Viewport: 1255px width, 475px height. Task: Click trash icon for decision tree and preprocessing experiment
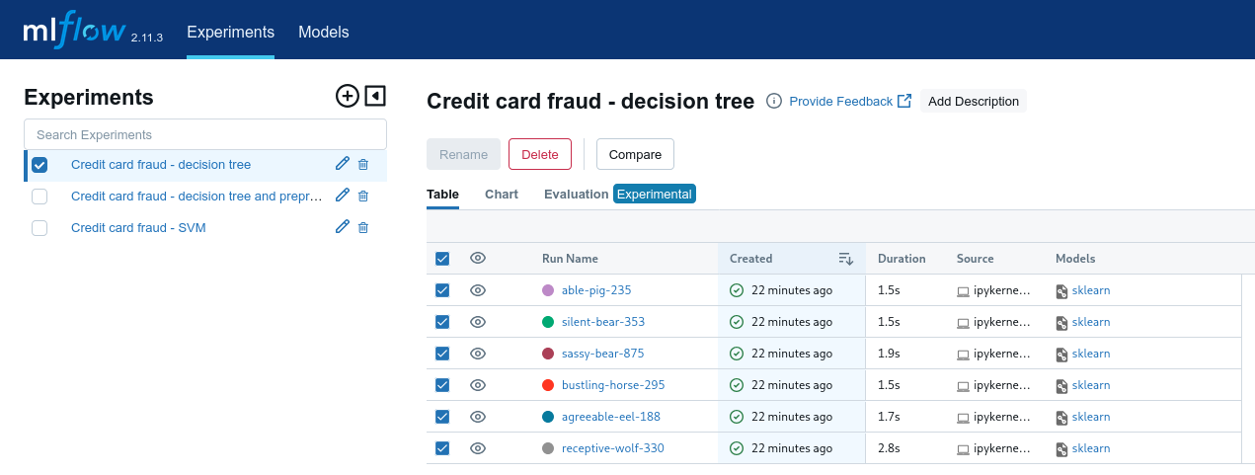(x=363, y=197)
